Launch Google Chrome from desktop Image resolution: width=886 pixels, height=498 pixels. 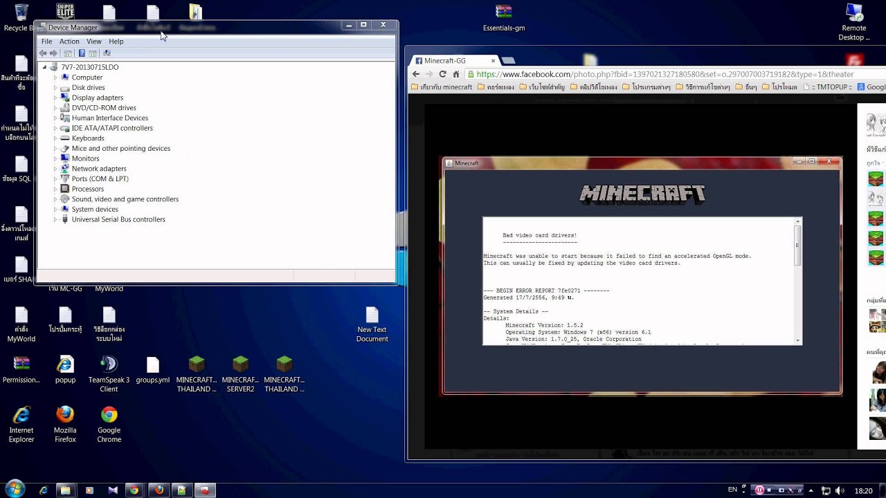109,424
